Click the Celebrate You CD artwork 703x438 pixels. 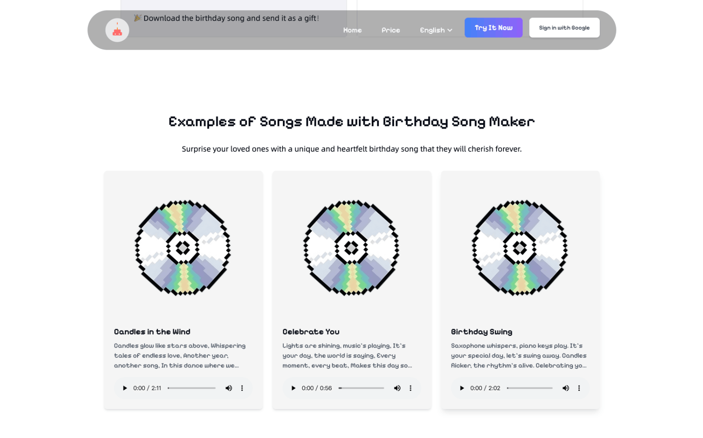click(351, 248)
